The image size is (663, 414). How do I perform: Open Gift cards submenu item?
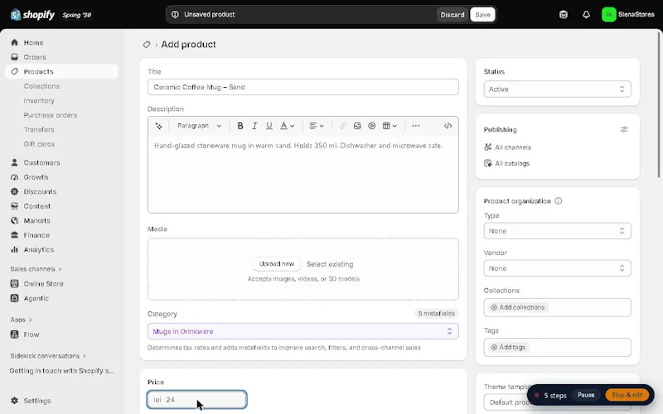(39, 144)
